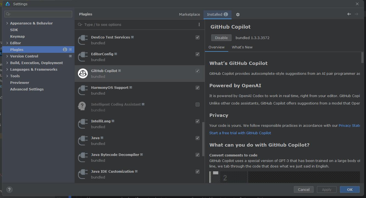Image resolution: width=366 pixels, height=198 pixels.
Task: Expand Appearance & Behavior tree node
Action: tap(7, 23)
